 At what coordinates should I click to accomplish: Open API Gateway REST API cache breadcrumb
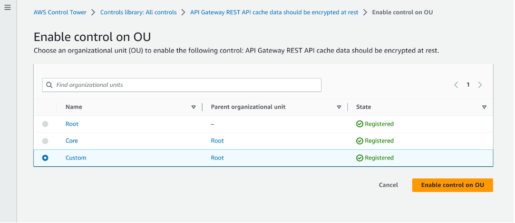(274, 12)
